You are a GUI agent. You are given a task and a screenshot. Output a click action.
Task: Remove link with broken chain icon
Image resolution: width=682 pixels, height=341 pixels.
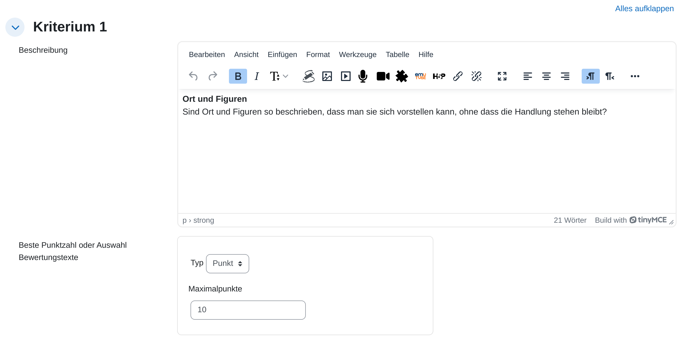[x=476, y=76]
